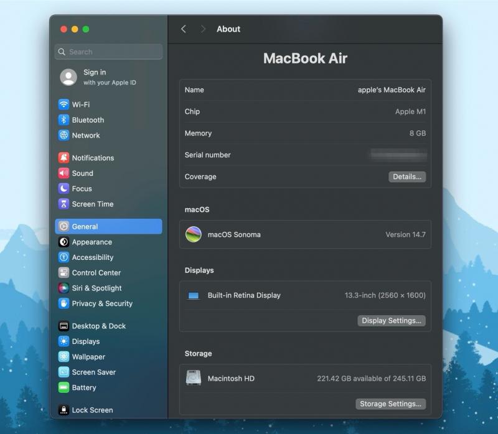Click the Bluetooth icon in sidebar
The image size is (498, 434).
coord(64,120)
